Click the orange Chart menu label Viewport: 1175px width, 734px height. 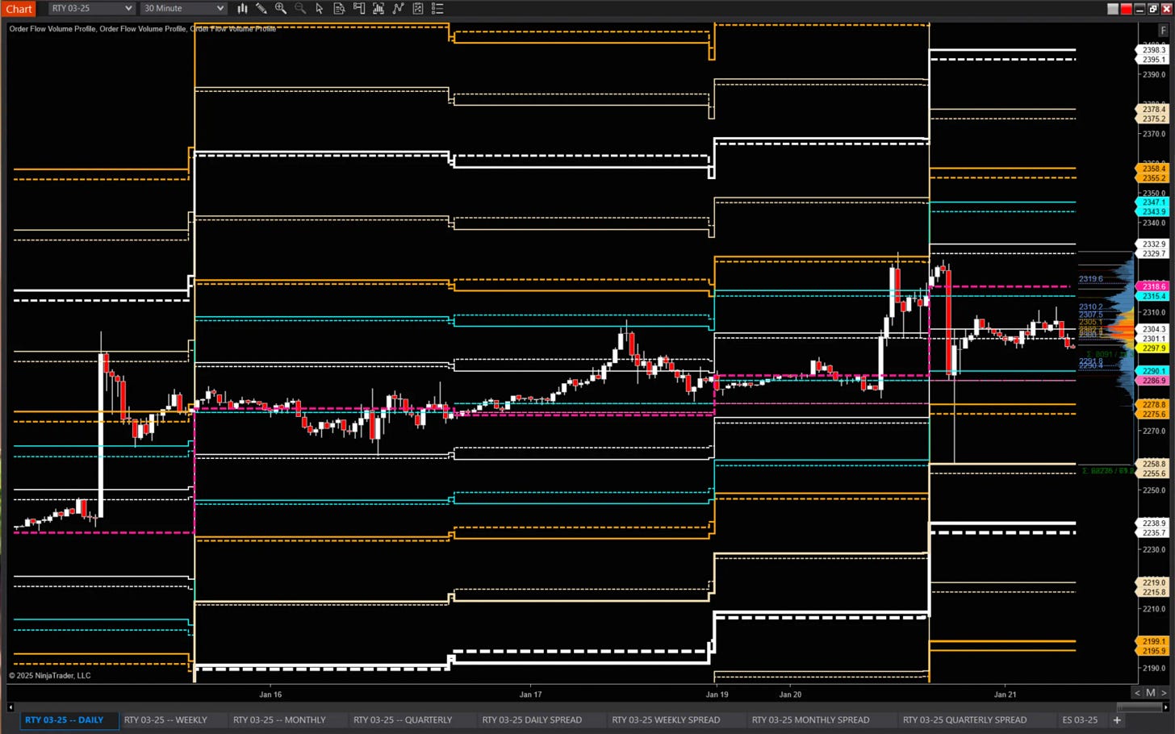point(19,9)
